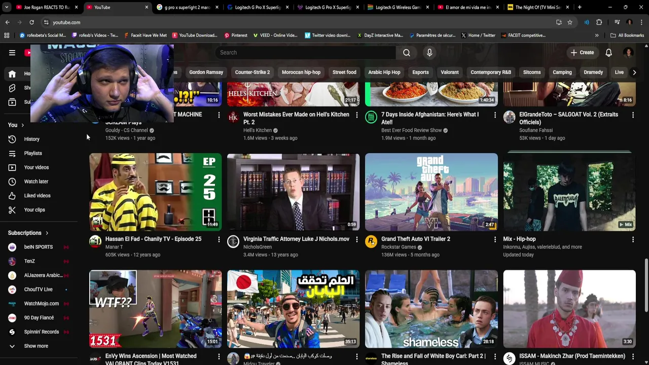649x365 pixels.
Task: Click the search magnifier button
Action: pyautogui.click(x=407, y=53)
